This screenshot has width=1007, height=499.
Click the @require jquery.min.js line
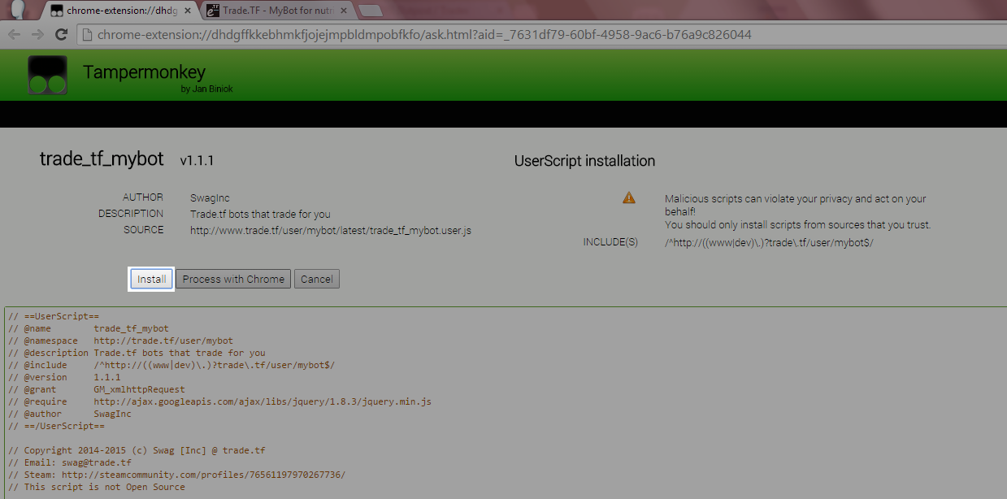click(219, 402)
